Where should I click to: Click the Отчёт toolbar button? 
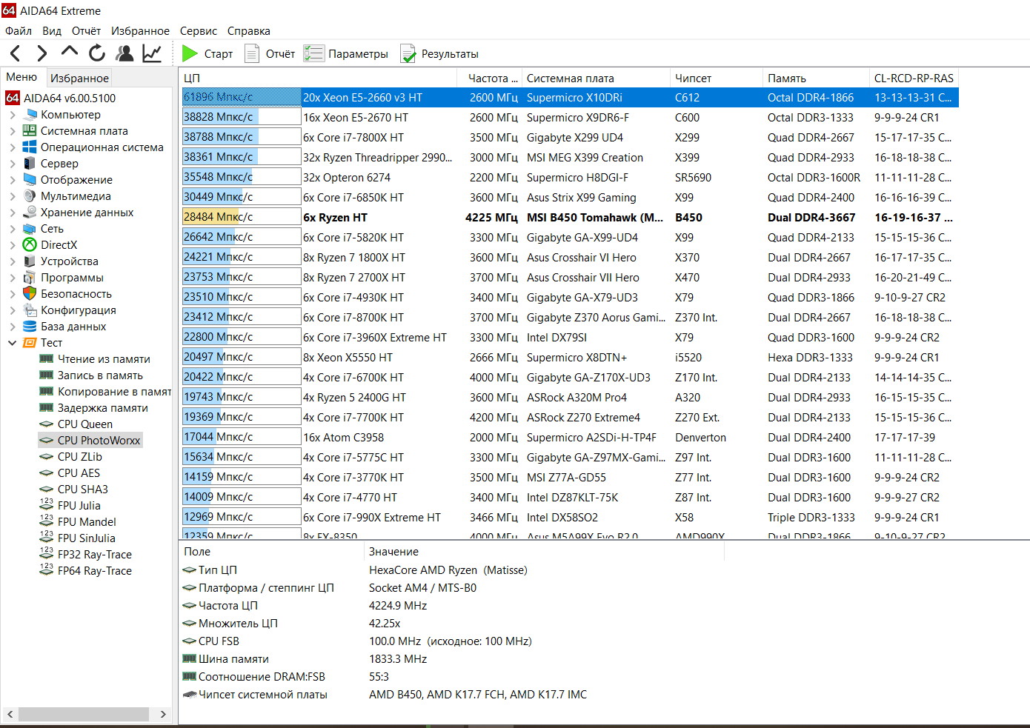[x=270, y=53]
